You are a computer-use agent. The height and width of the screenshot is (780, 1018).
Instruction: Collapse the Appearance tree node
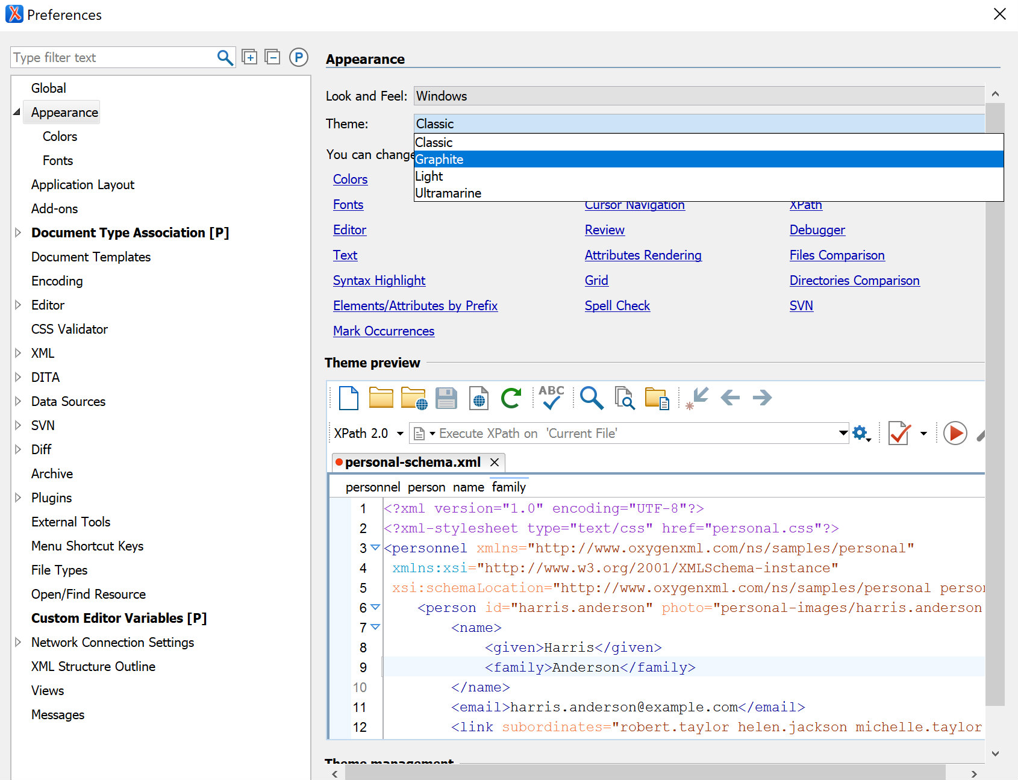point(17,112)
